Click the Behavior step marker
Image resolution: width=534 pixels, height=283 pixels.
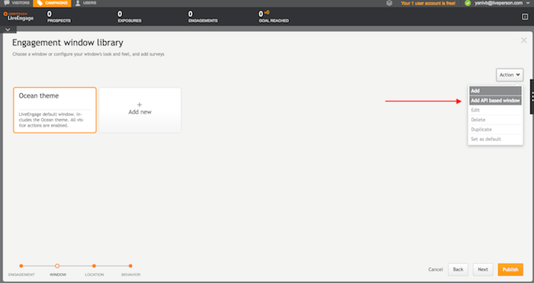click(130, 266)
